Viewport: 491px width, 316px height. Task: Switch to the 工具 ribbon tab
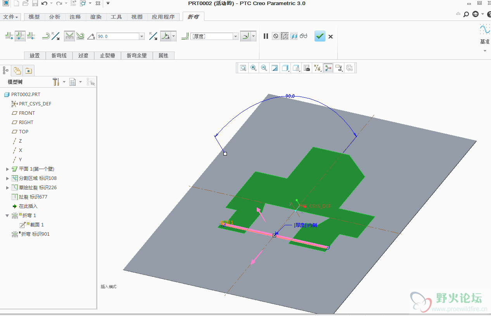116,17
